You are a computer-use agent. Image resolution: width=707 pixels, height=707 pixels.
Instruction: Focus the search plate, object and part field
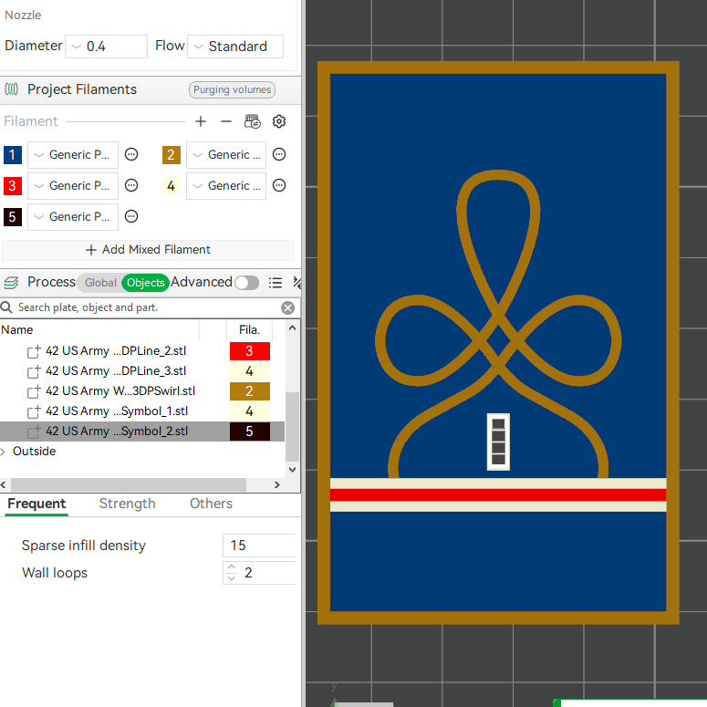[147, 307]
